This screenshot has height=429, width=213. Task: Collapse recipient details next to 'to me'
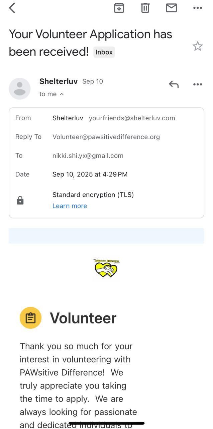tap(62, 94)
